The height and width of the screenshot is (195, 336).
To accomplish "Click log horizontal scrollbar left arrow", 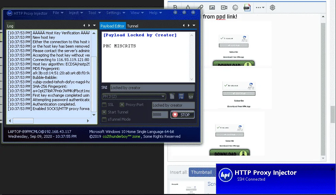I will tap(10, 121).
